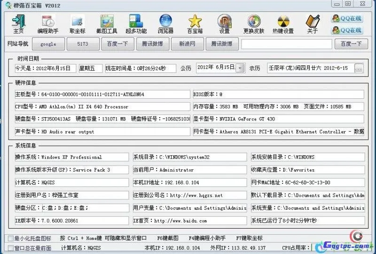
Task: Click the 硬盘分区 C:盘 D:盘 E:盘 field
Action: point(72,208)
